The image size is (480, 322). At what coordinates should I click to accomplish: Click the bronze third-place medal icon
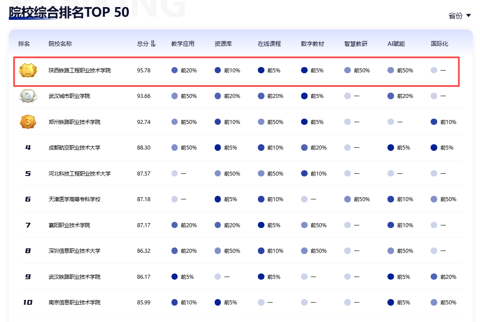[x=28, y=122]
